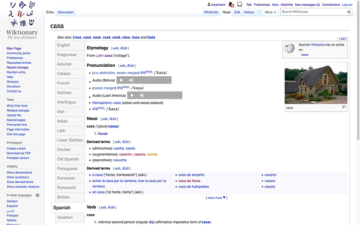Select the Read tab
360x225 pixels.
[x=226, y=12]
